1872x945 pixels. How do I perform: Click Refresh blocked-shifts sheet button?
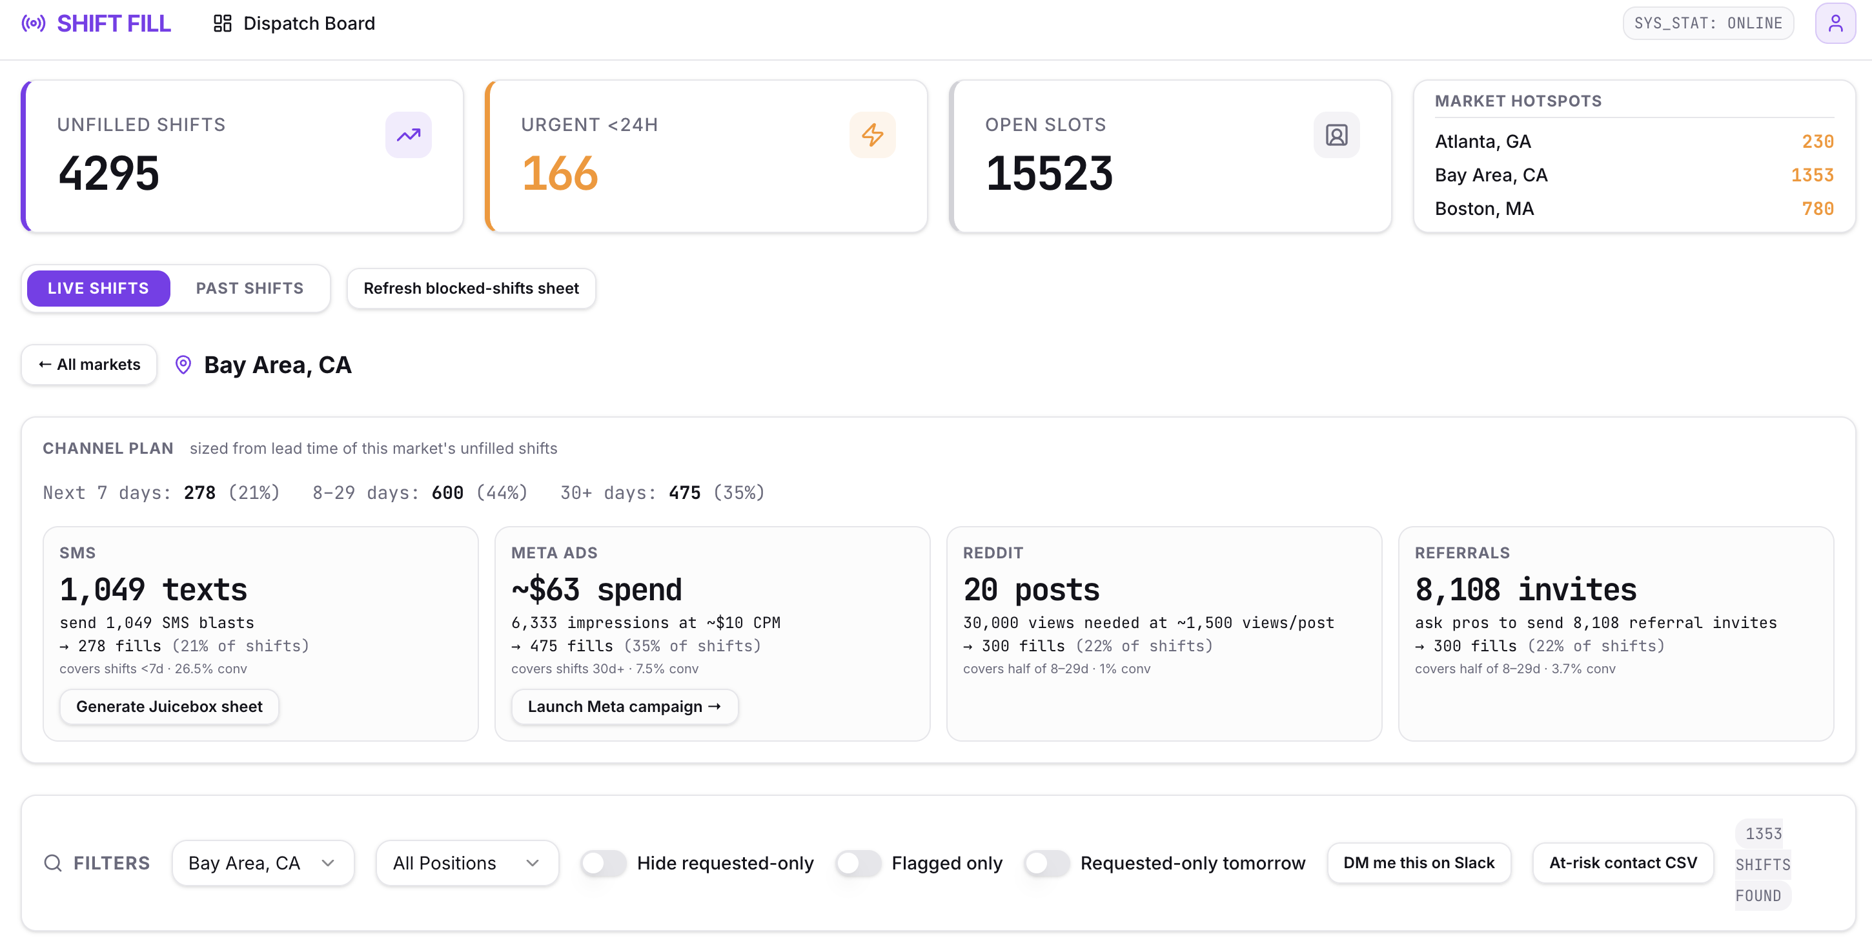click(x=471, y=288)
